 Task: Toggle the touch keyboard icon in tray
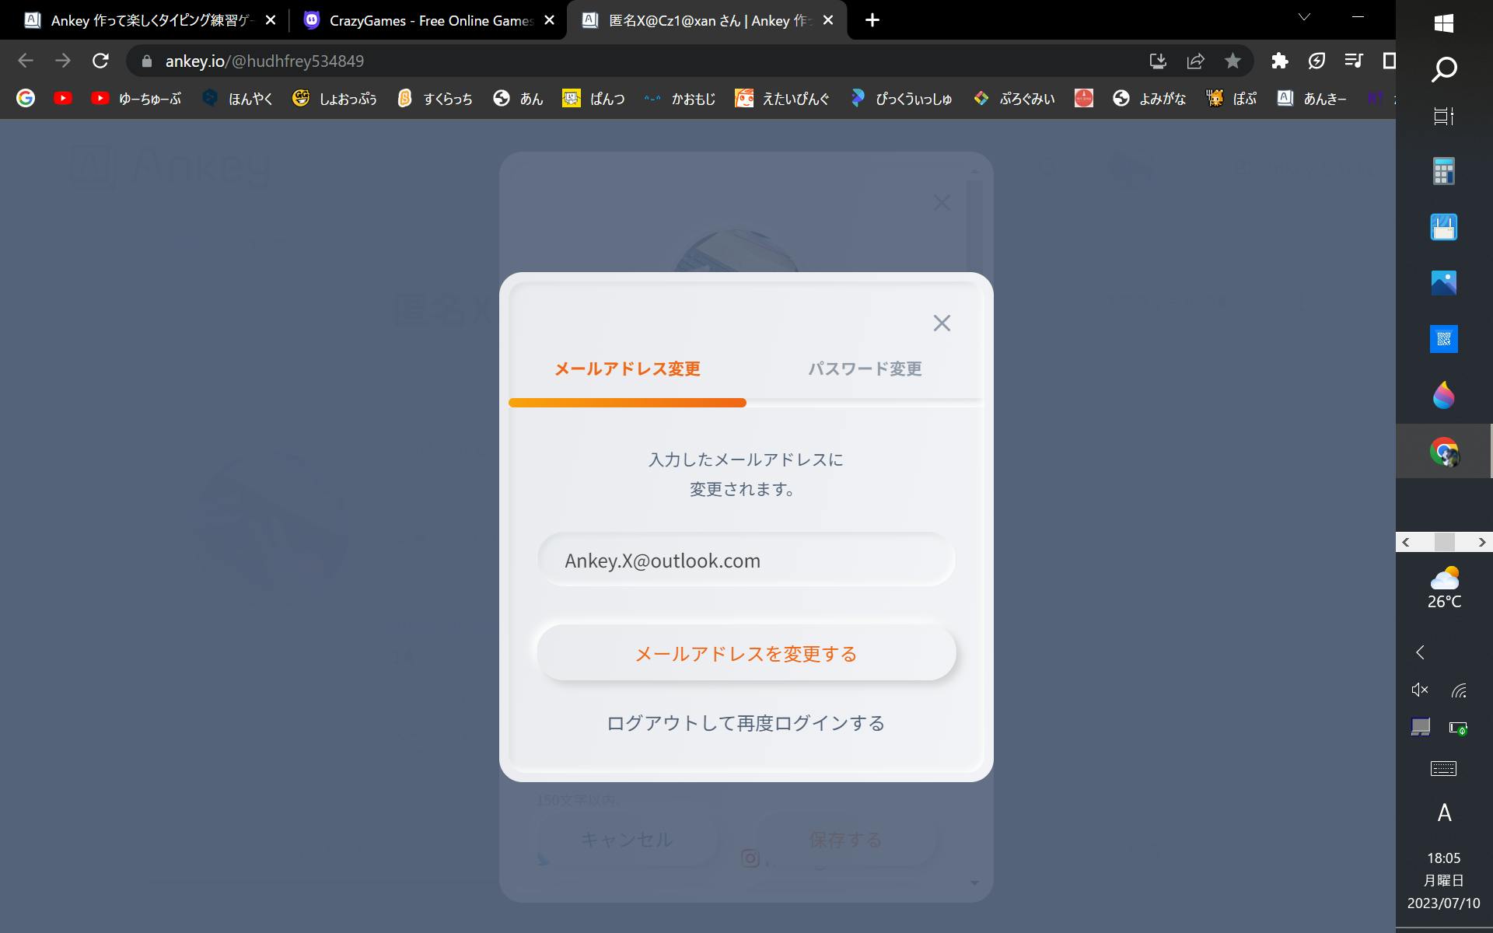coord(1443,769)
